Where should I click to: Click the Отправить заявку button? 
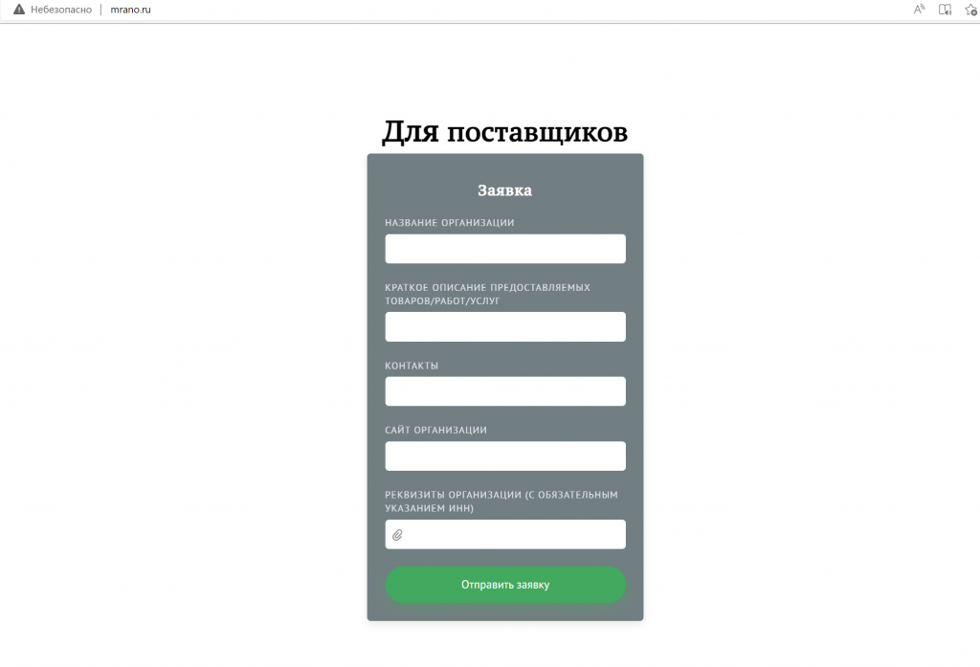click(505, 585)
